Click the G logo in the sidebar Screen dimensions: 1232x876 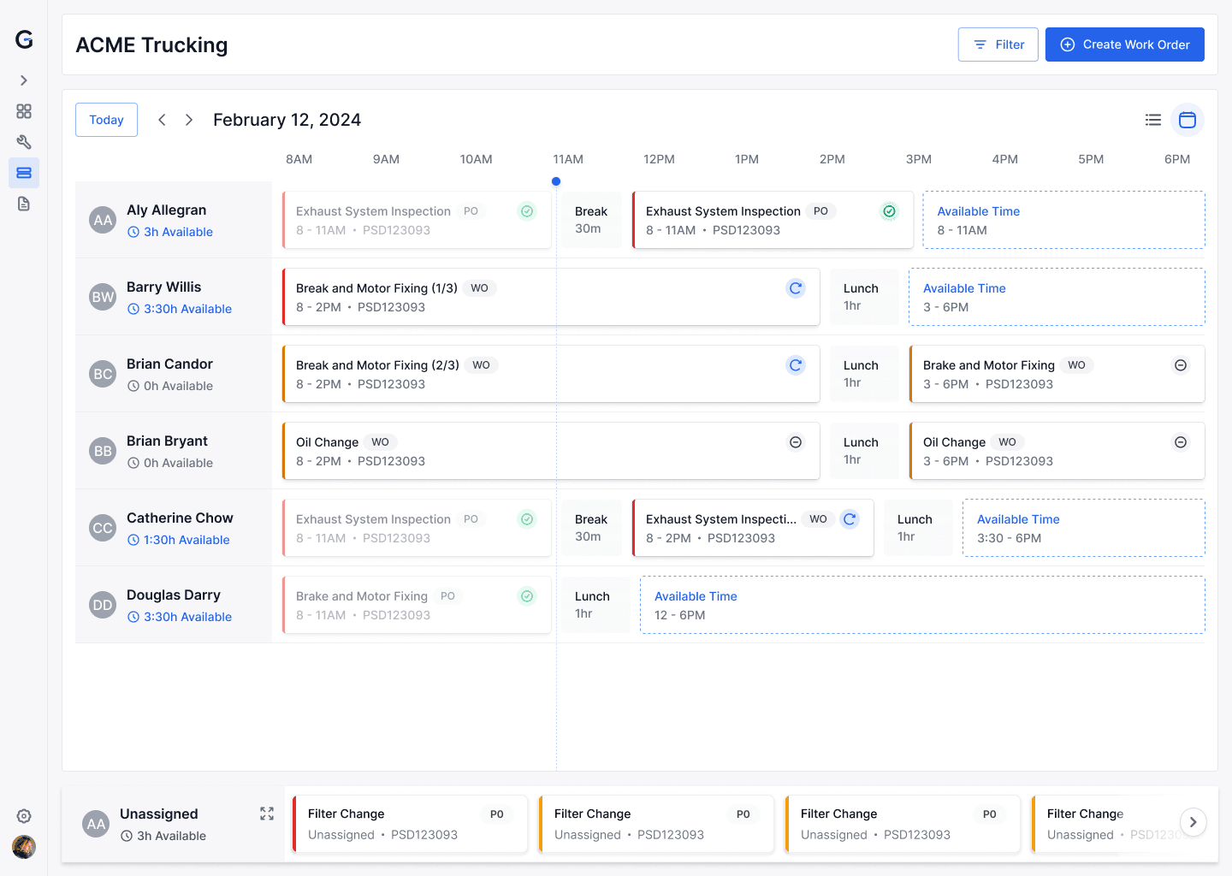click(24, 39)
